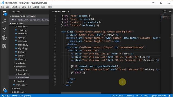The width and height of the screenshot is (173, 97).
Task: Change Spaces: 2 indentation setting
Action: pyautogui.click(x=130, y=96)
